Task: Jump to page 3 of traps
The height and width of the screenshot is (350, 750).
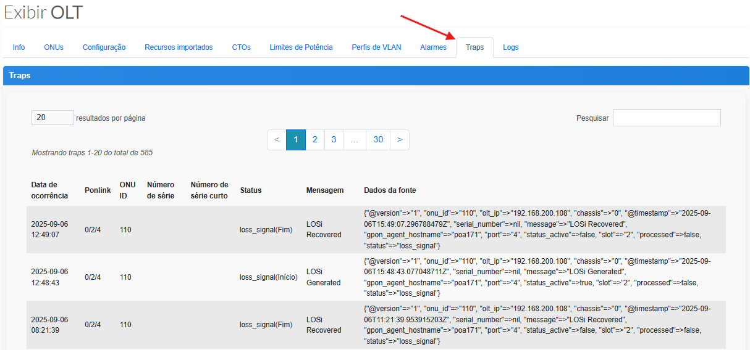Action: click(x=334, y=140)
